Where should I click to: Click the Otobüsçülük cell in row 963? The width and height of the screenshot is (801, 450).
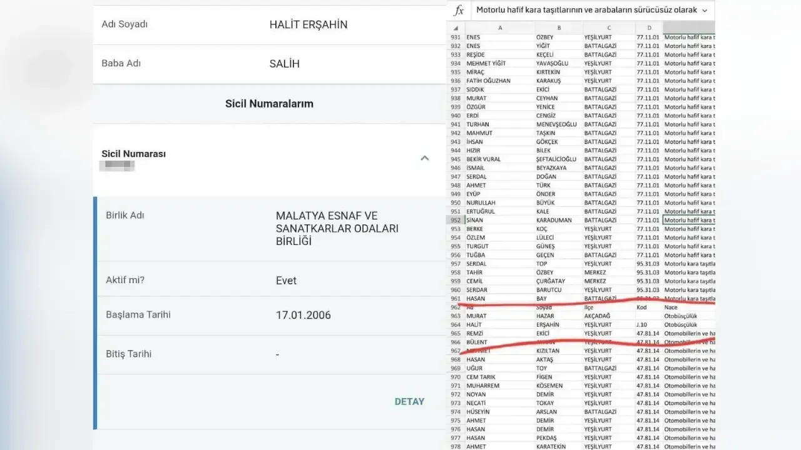(x=687, y=316)
